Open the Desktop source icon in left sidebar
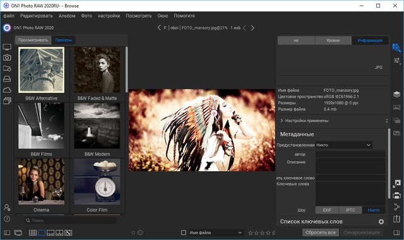 click(x=7, y=47)
